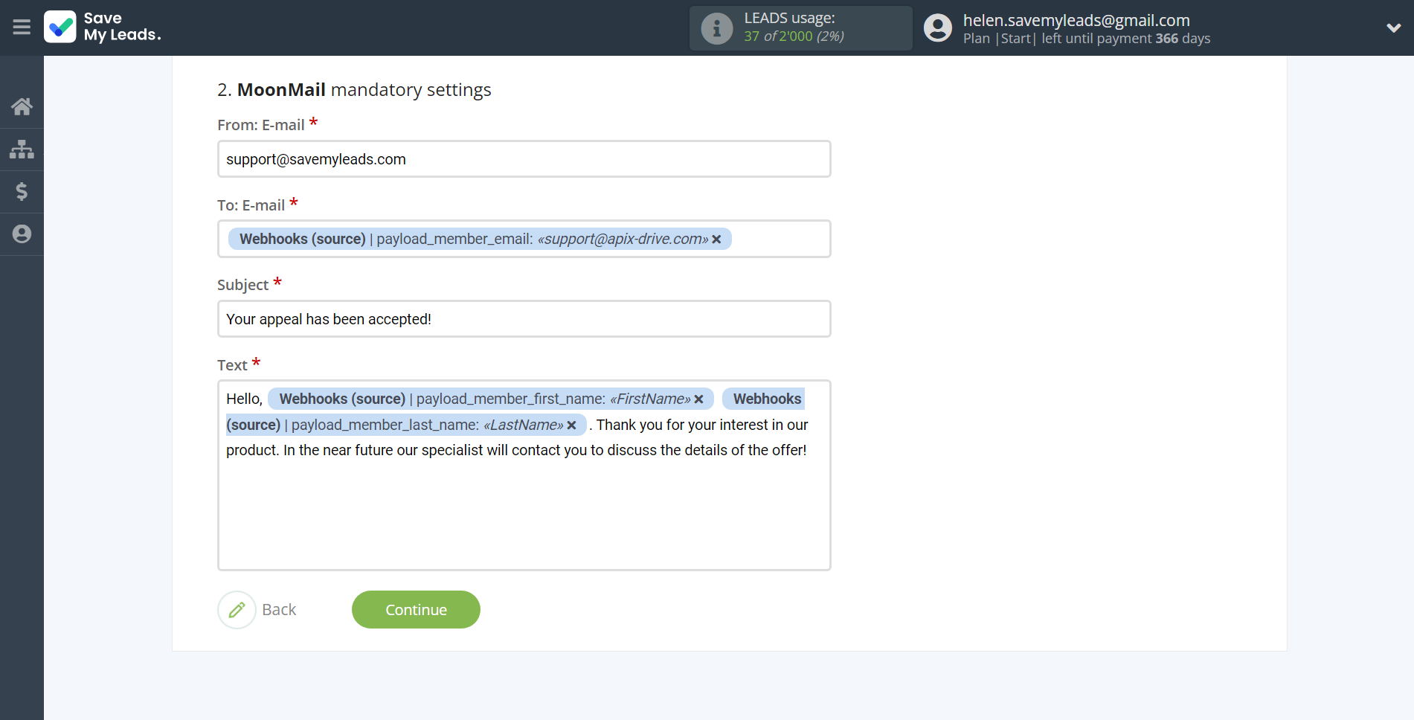
Task: Expand the account dropdown chevron
Action: click(x=1394, y=28)
